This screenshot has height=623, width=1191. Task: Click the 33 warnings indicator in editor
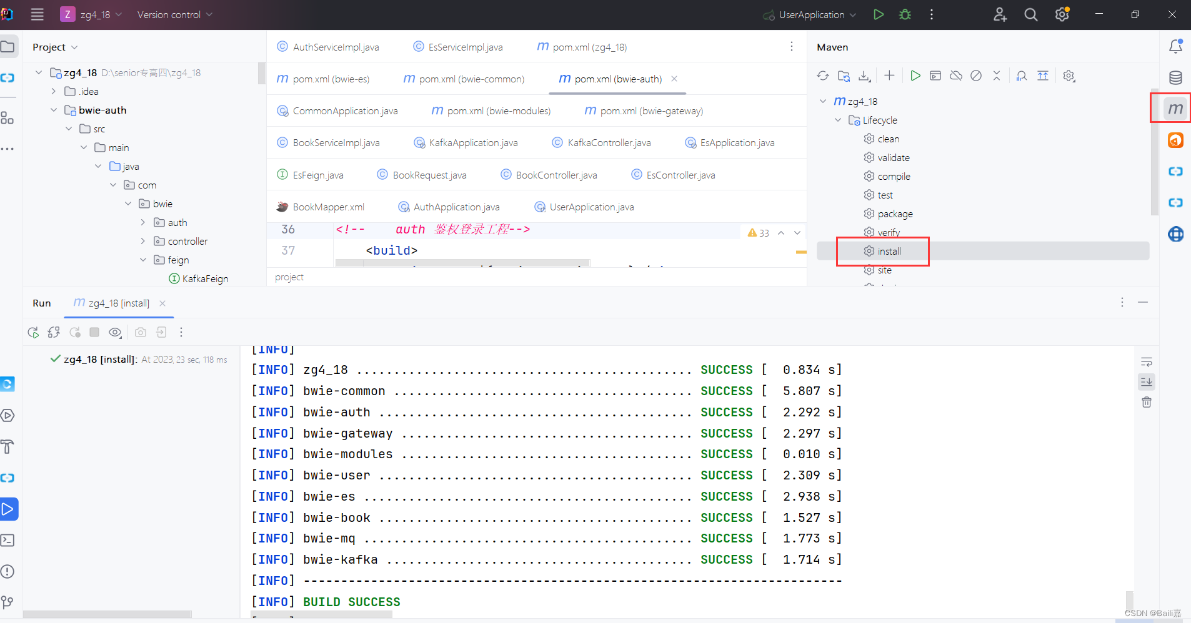[759, 232]
